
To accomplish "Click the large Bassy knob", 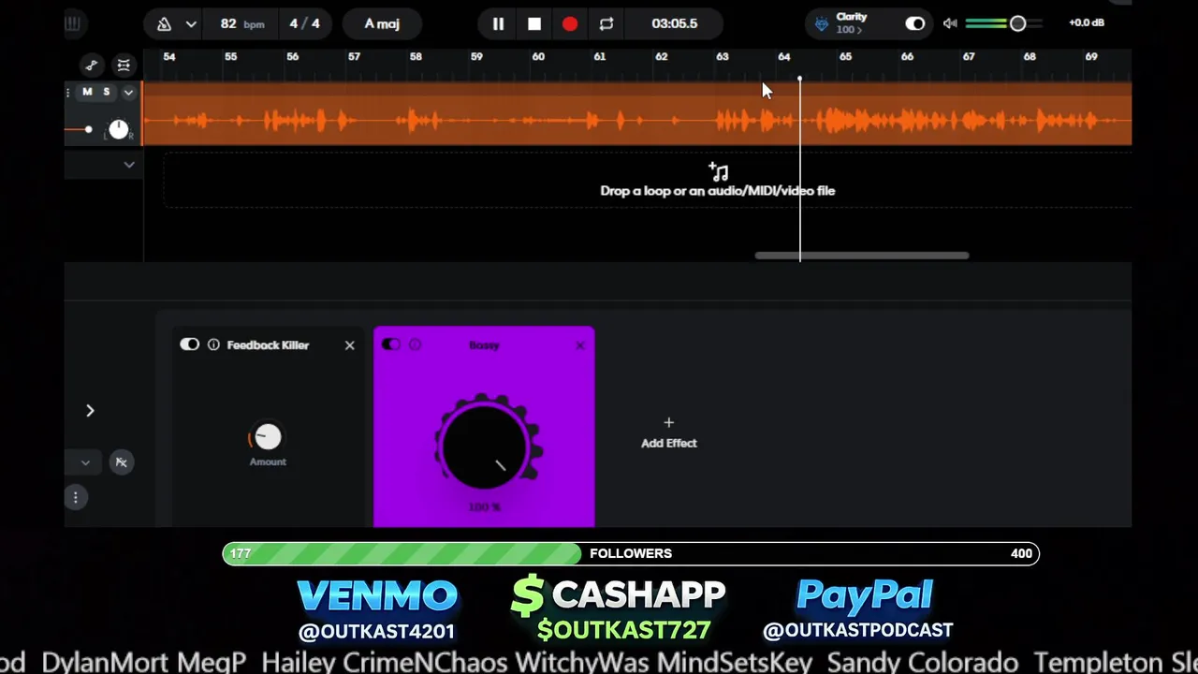I will (x=484, y=447).
